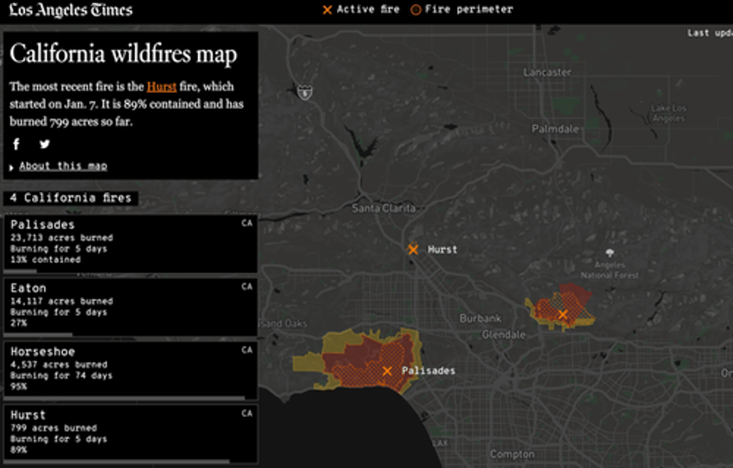Open the Los Angeles Times logo

pos(71,10)
